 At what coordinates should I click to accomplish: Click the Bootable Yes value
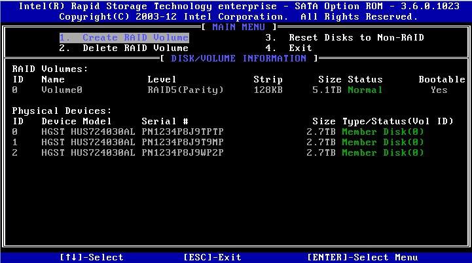pos(439,90)
